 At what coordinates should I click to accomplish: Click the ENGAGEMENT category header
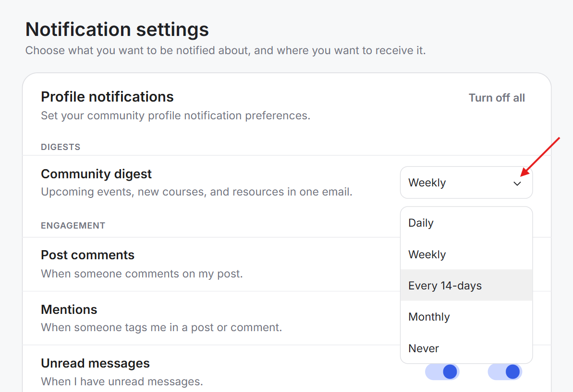tap(73, 225)
